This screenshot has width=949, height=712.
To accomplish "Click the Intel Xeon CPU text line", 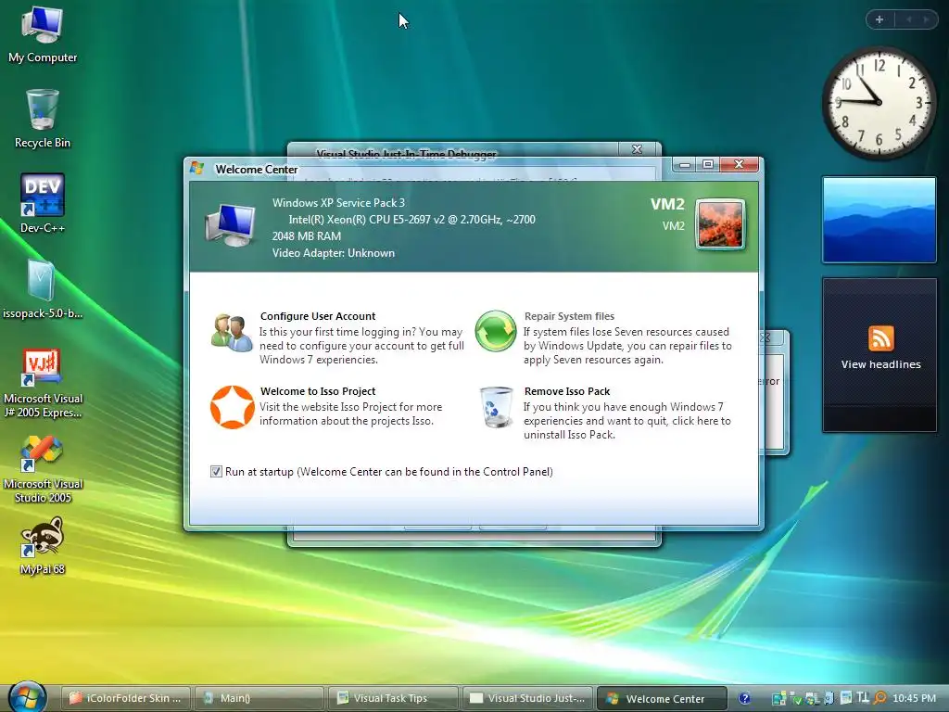I will pos(411,219).
